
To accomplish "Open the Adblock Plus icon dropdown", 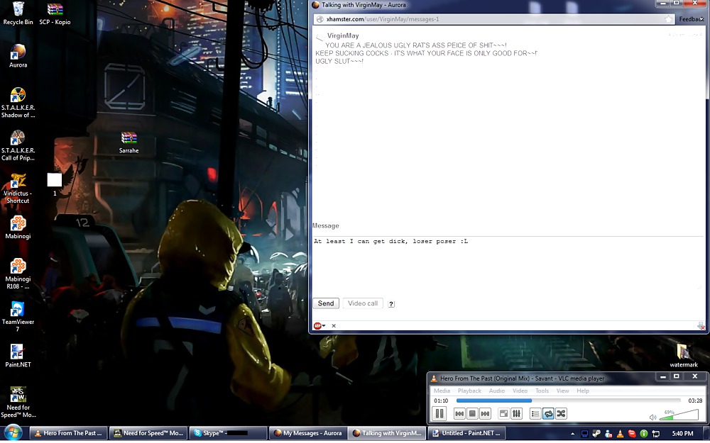I will pyautogui.click(x=319, y=325).
